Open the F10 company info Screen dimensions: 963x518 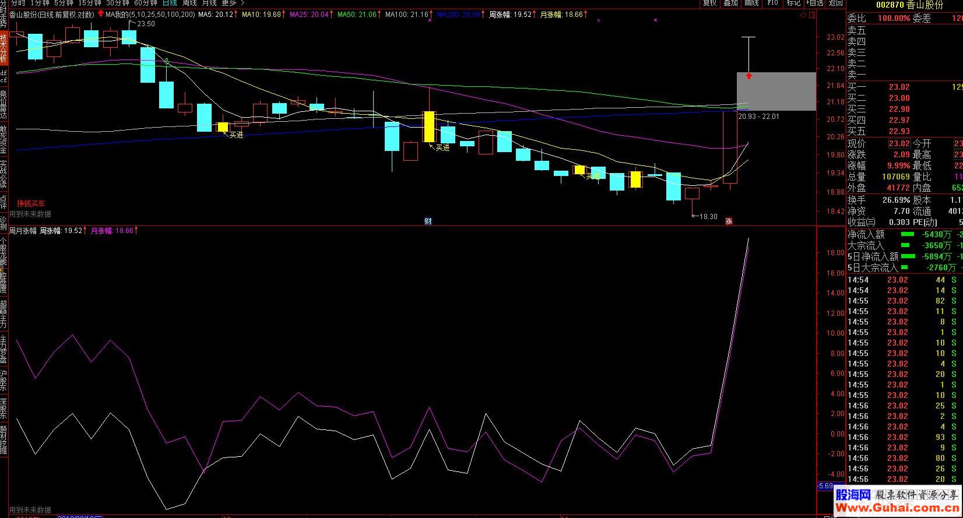[x=772, y=3]
